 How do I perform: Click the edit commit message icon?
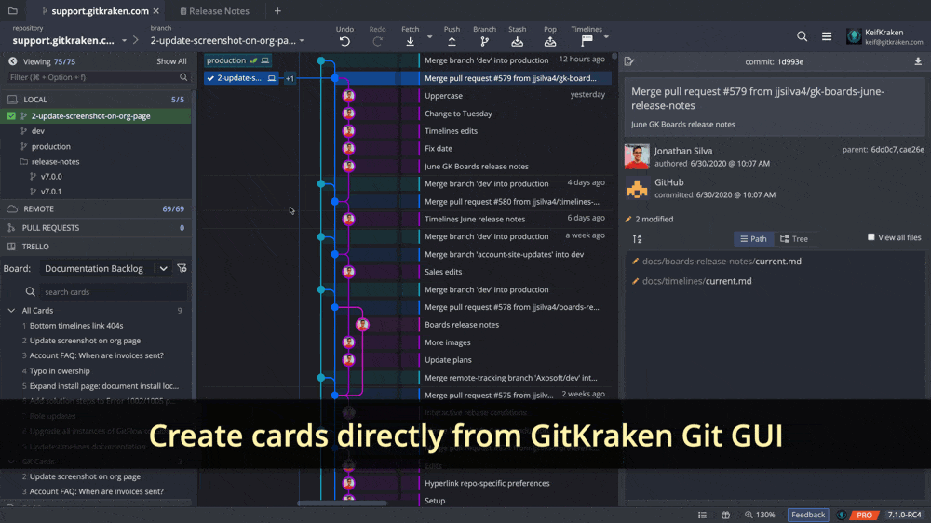(629, 61)
